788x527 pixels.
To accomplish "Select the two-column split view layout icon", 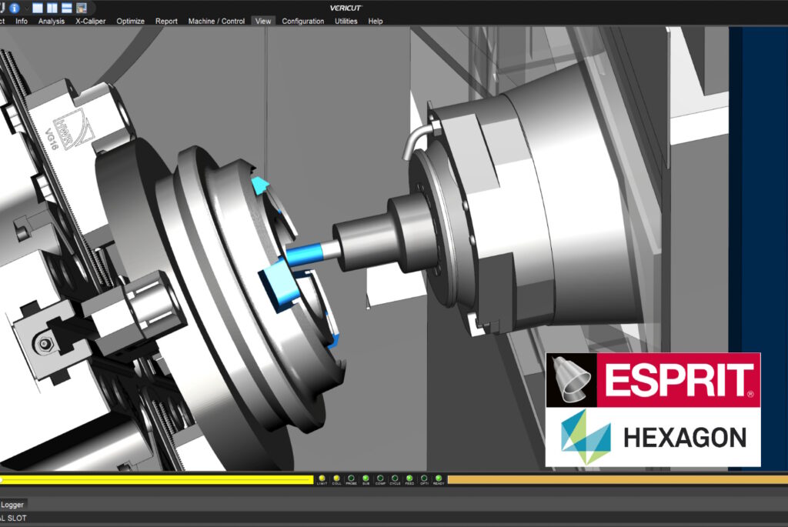I will pyautogui.click(x=52, y=7).
